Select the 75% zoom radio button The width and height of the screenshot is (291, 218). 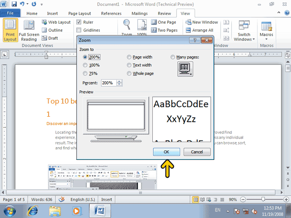[x=85, y=74]
